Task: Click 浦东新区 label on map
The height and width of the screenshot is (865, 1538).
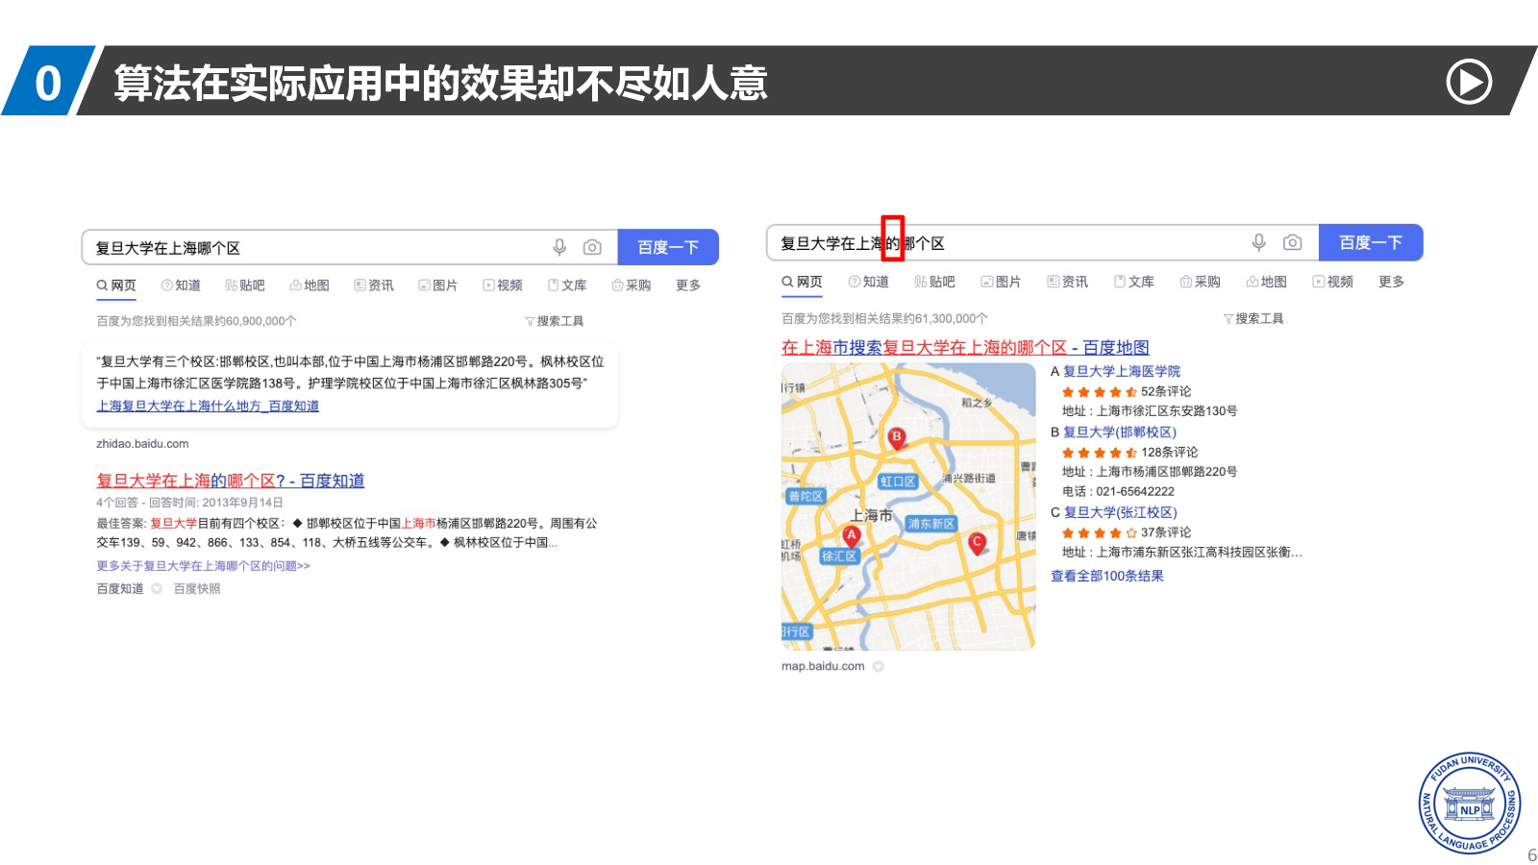Action: [931, 524]
